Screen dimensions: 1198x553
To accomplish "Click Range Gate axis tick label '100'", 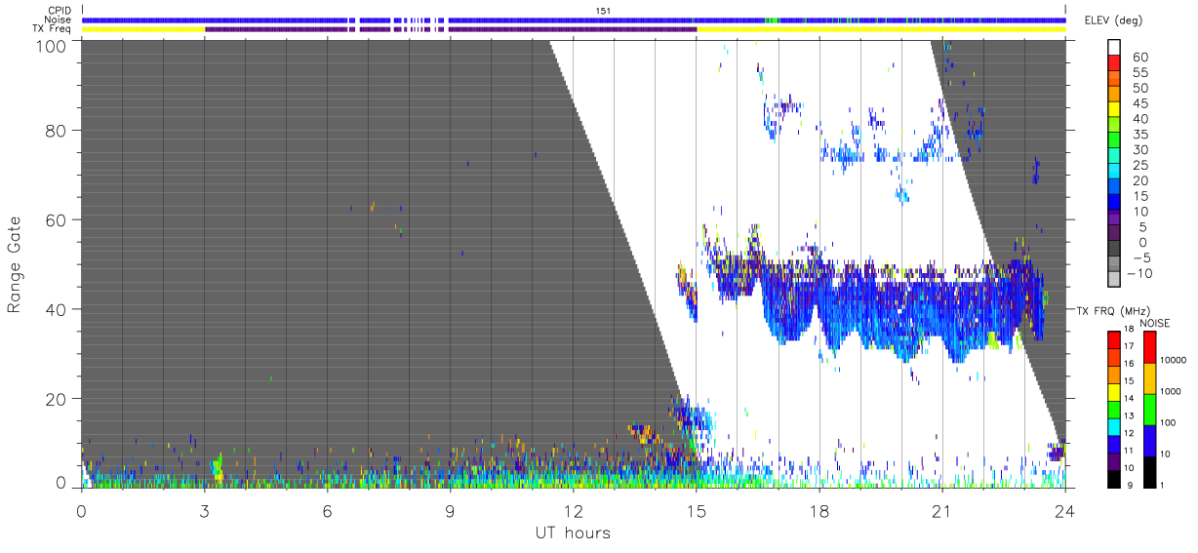I will [x=51, y=45].
